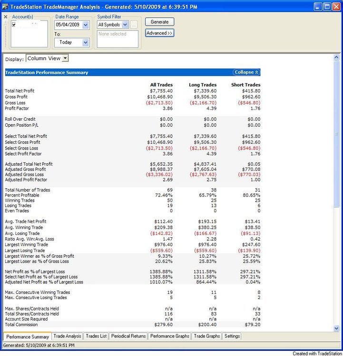Screen dimensions: 343x356
Task: Click the All Trades column header
Action: (161, 84)
